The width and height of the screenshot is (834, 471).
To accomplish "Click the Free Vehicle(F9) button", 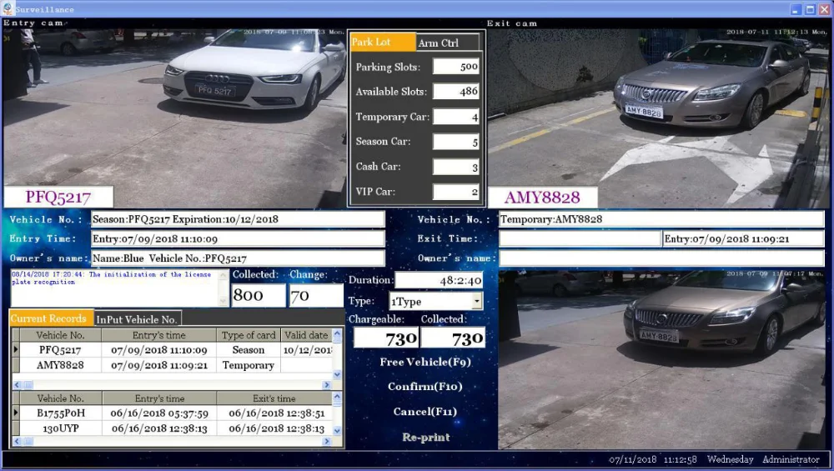I will click(425, 362).
